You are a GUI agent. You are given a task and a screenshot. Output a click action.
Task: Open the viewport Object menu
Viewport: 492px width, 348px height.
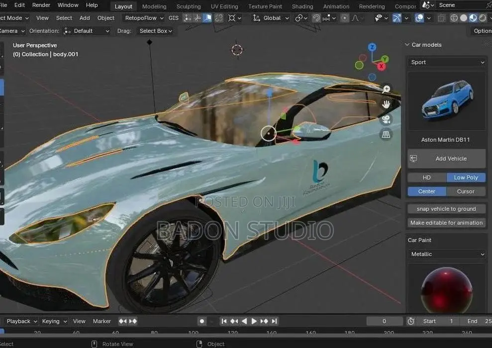106,18
